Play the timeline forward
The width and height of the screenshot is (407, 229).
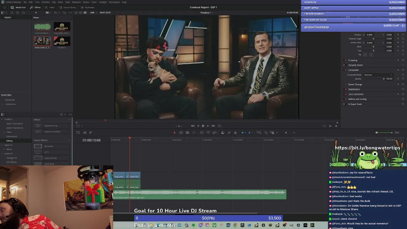pos(208,126)
